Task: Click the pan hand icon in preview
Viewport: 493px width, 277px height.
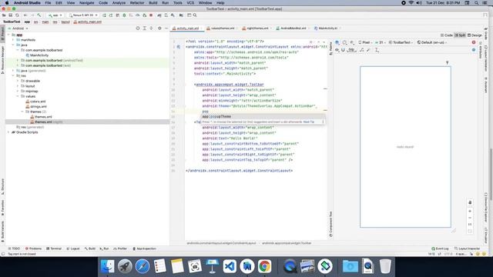Action: 470,202
